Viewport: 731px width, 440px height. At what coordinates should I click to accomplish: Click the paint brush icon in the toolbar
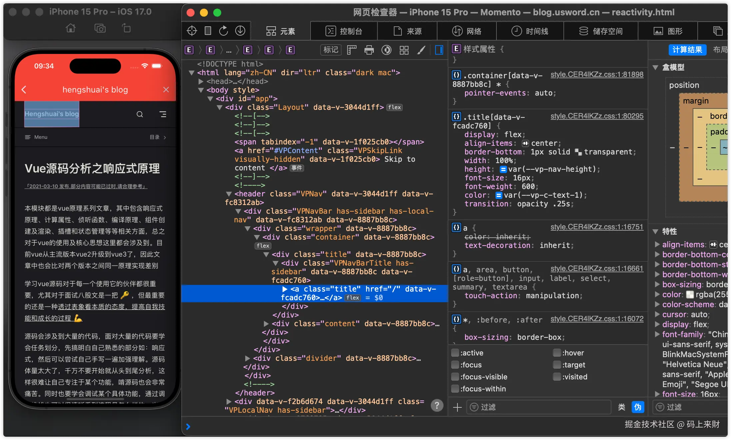[x=421, y=50]
